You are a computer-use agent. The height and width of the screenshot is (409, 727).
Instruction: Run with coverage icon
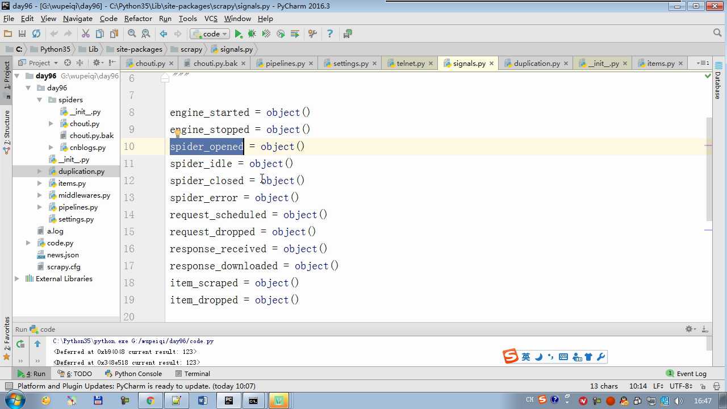pos(266,34)
